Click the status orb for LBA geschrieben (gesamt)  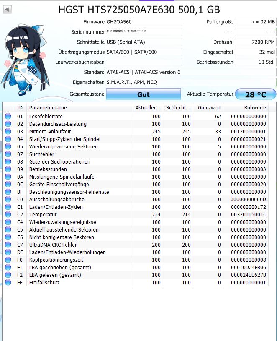(x=8, y=267)
